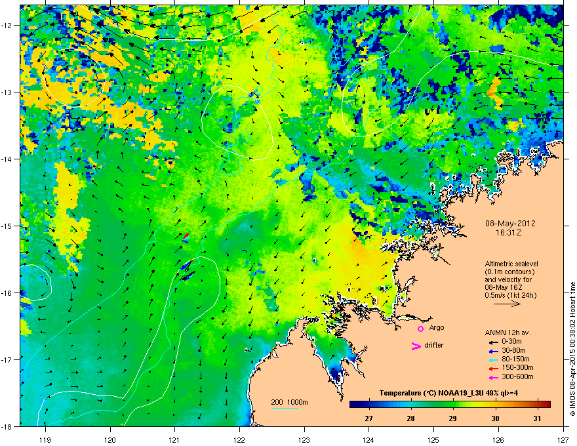577x446 pixels.
Task: Click longitude label 124 on bottom axis
Action: (368, 439)
